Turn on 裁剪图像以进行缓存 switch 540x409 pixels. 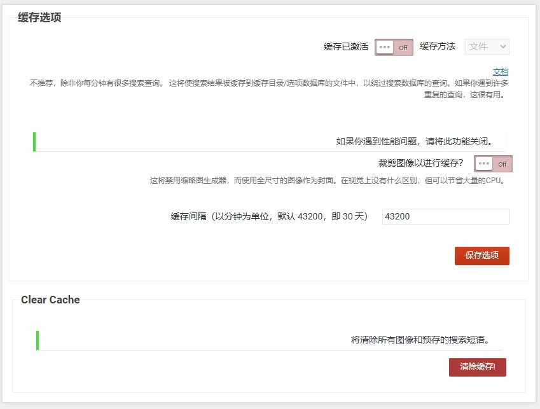tap(492, 163)
